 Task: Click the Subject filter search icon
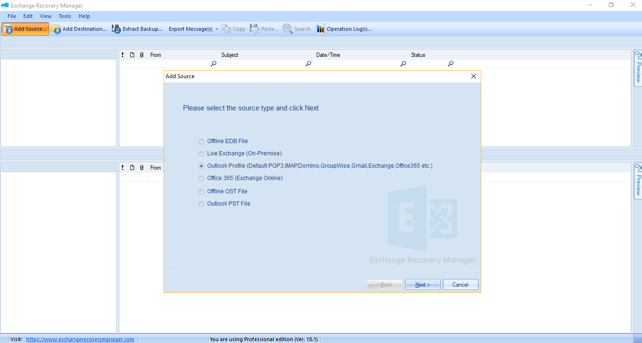click(x=308, y=64)
